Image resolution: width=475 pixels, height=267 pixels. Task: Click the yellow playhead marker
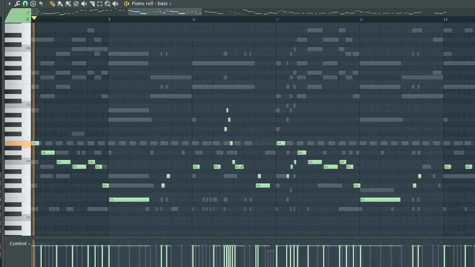pos(34,18)
